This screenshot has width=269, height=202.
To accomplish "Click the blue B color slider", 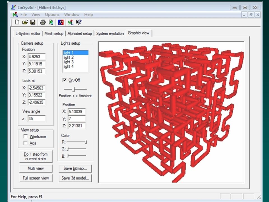I will pyautogui.click(x=76, y=156).
